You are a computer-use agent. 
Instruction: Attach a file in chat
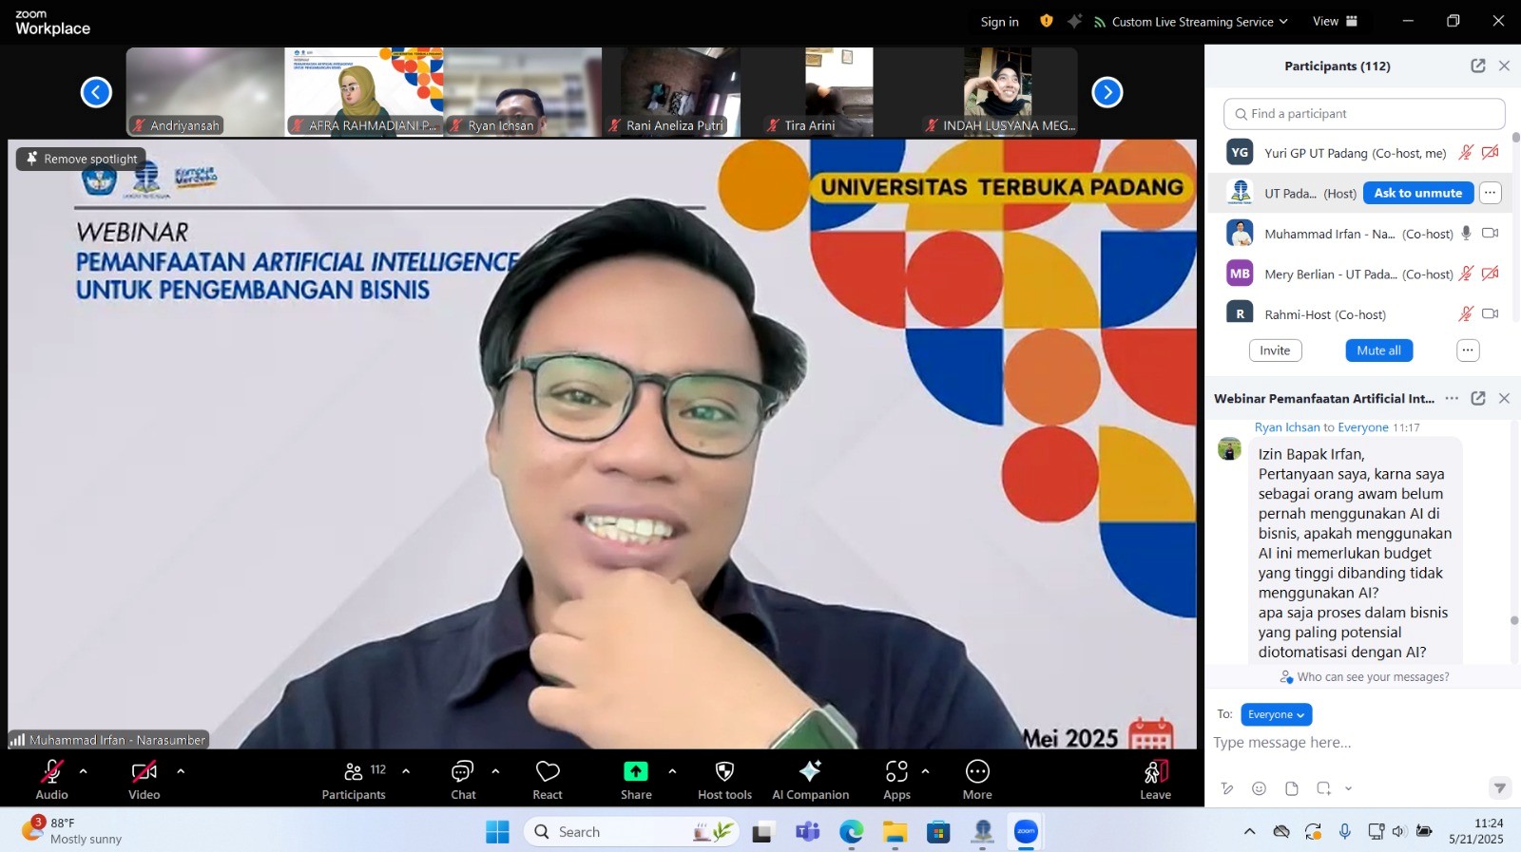1291,788
